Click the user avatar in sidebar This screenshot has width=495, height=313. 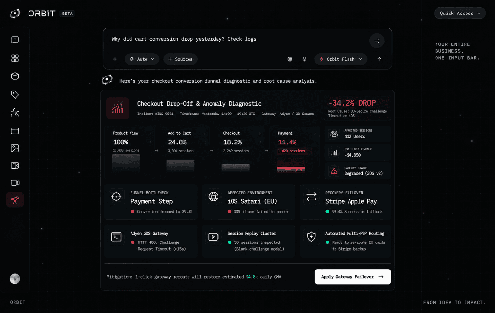point(15,279)
